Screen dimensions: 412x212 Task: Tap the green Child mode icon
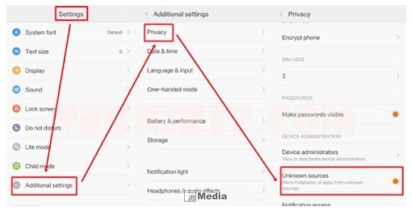pyautogui.click(x=16, y=166)
